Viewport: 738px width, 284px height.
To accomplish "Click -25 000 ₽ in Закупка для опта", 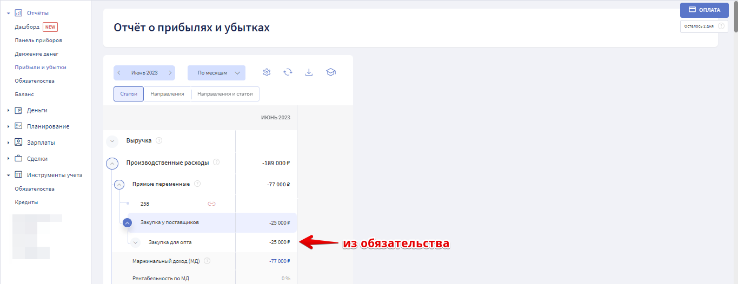I will (x=280, y=242).
